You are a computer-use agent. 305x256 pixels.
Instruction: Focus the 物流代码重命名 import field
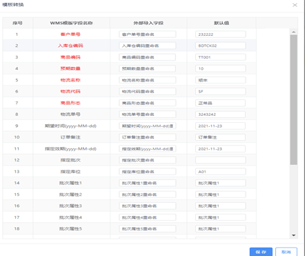click(148, 92)
